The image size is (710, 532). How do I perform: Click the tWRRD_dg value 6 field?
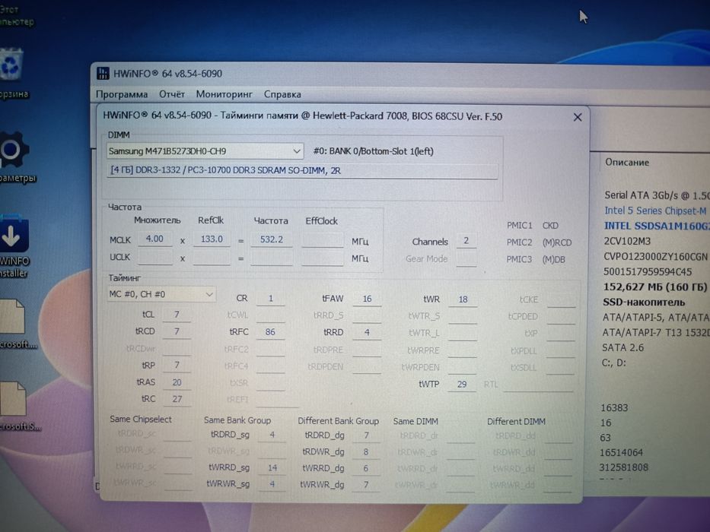366,468
